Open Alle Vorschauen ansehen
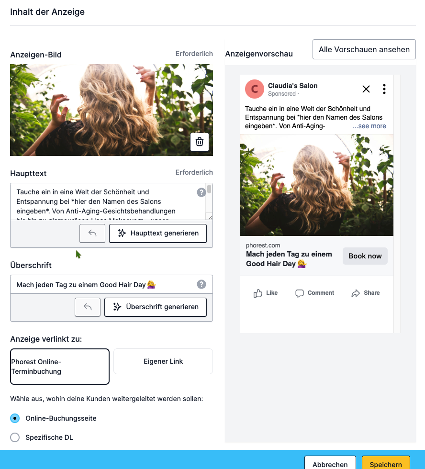This screenshot has height=469, width=425. point(364,49)
